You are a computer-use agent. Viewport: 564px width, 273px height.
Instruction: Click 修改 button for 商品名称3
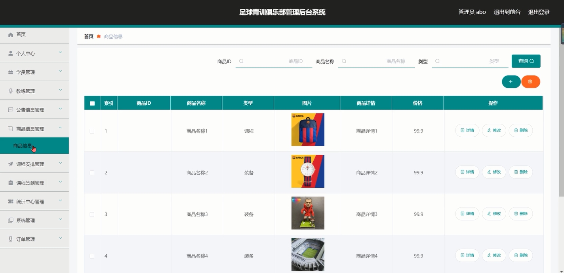coord(494,214)
